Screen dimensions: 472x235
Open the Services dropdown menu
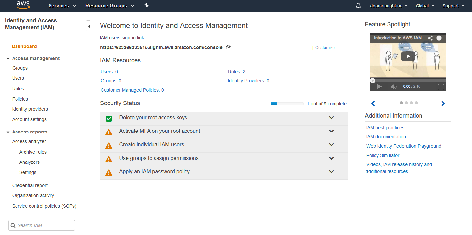[x=62, y=6]
